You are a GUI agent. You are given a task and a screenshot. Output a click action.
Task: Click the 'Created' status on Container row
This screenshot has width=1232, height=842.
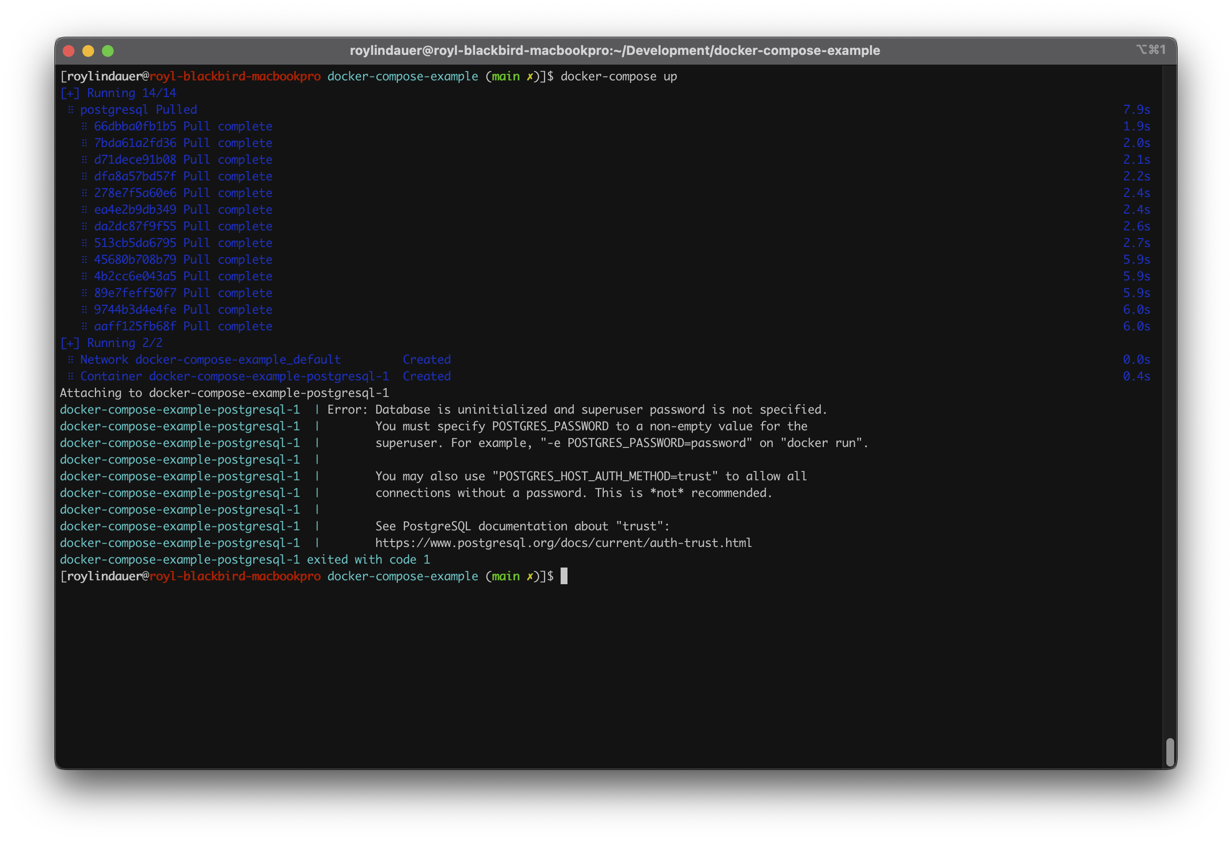coord(427,376)
